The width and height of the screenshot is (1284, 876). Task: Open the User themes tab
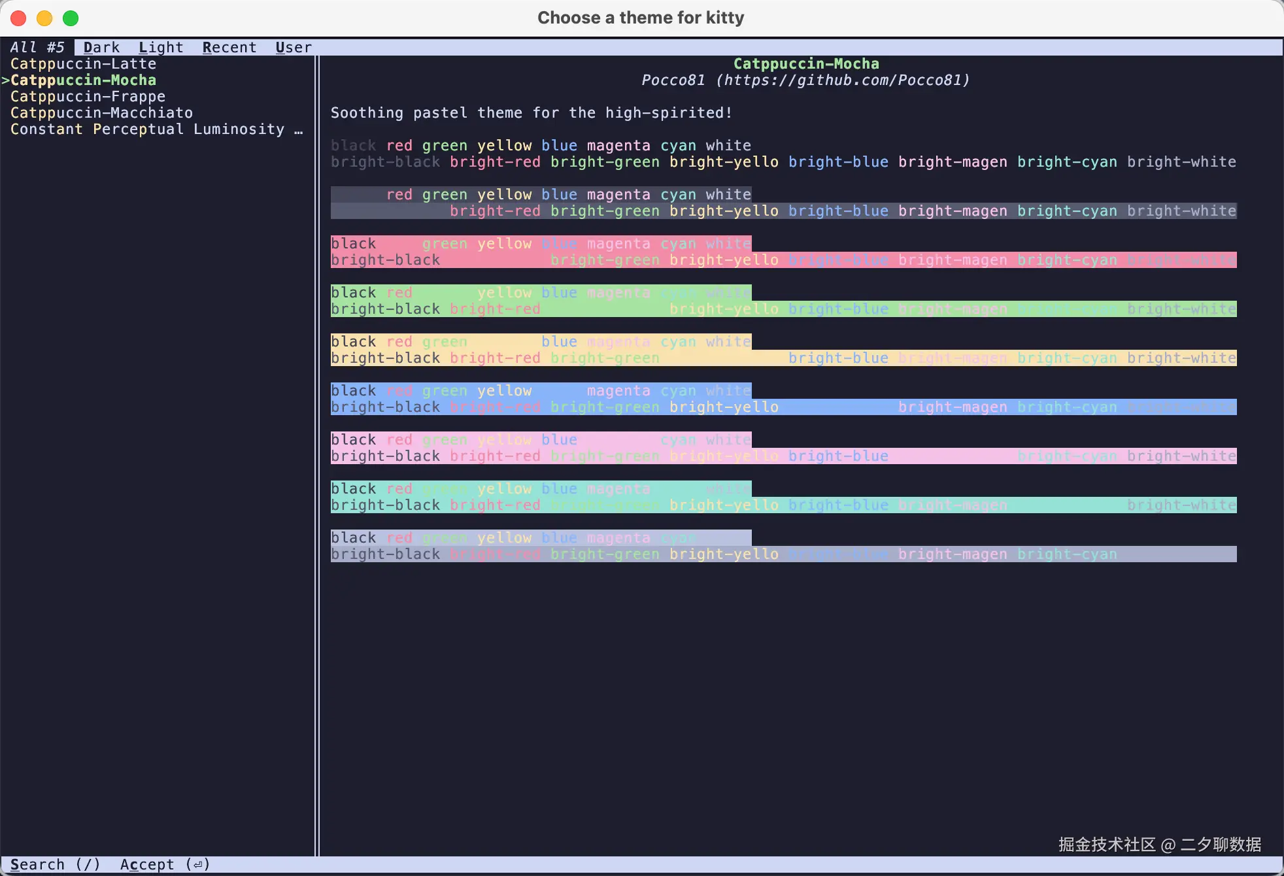294,48
